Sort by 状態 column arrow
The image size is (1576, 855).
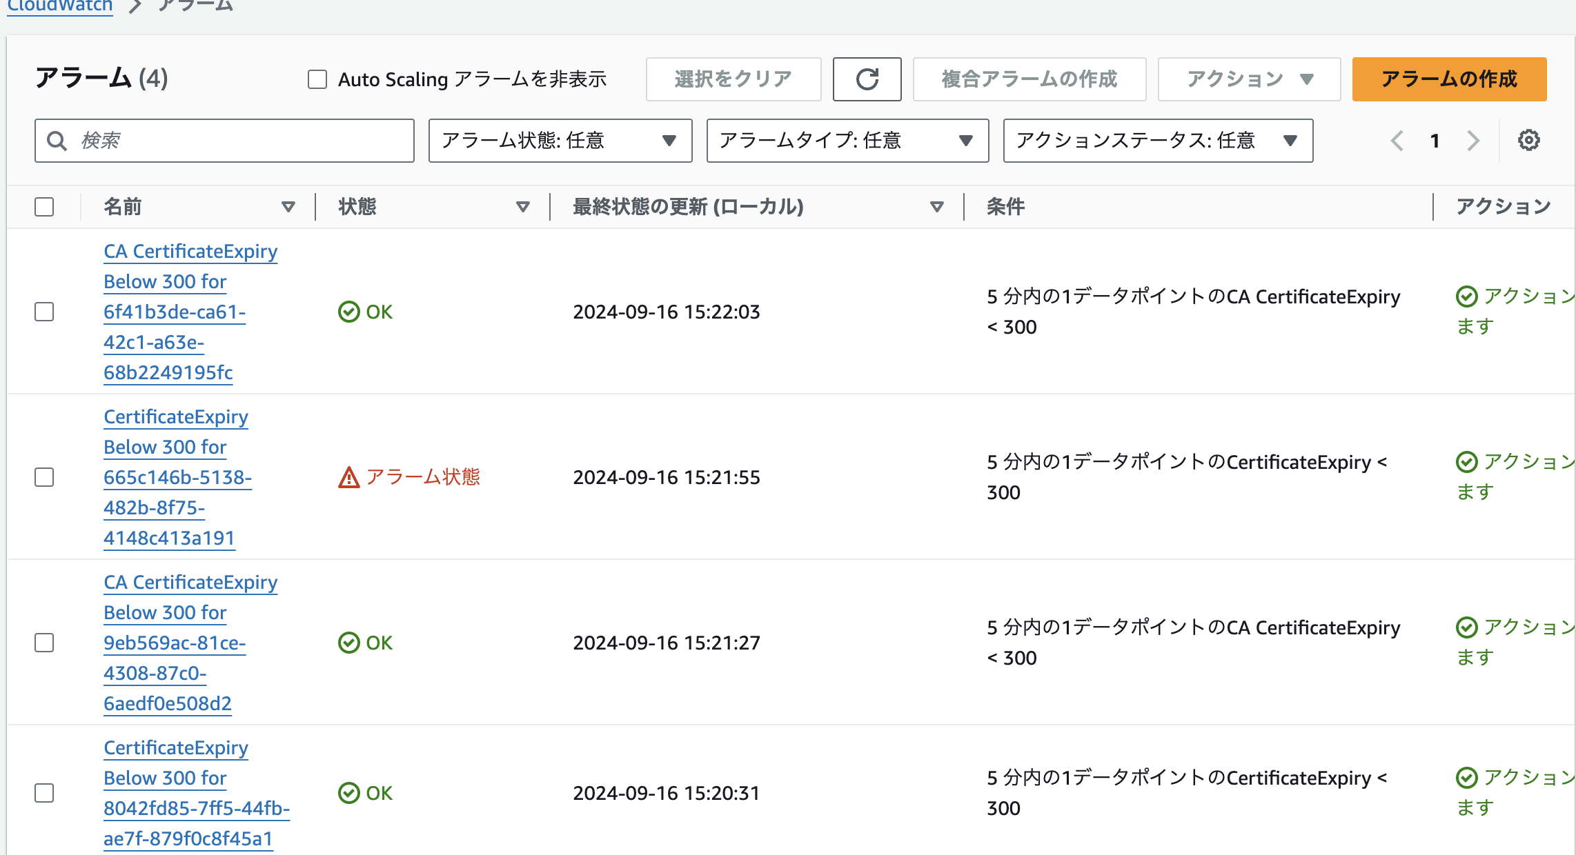[x=523, y=207]
